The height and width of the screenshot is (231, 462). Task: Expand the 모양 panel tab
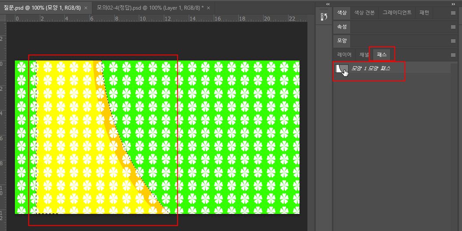coord(342,41)
